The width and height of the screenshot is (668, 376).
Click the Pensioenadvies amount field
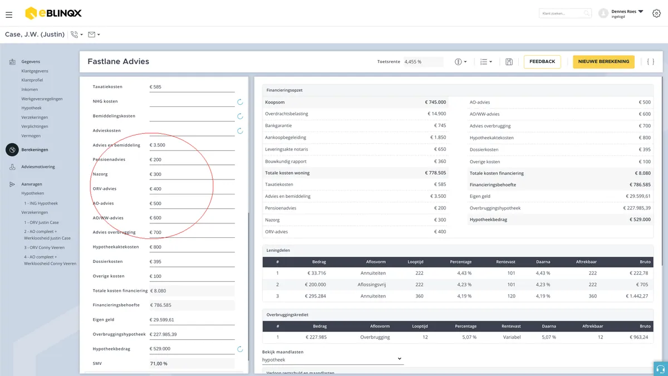click(x=192, y=160)
